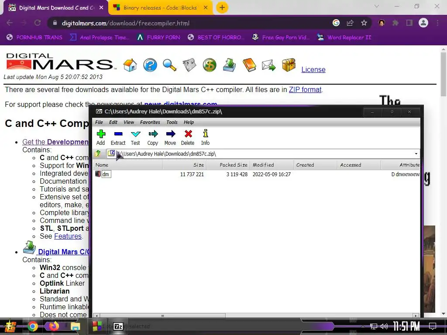Sort by Accessed column

pos(359,165)
